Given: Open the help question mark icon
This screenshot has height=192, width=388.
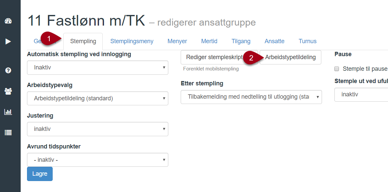Looking at the screenshot, I should point(8,70).
